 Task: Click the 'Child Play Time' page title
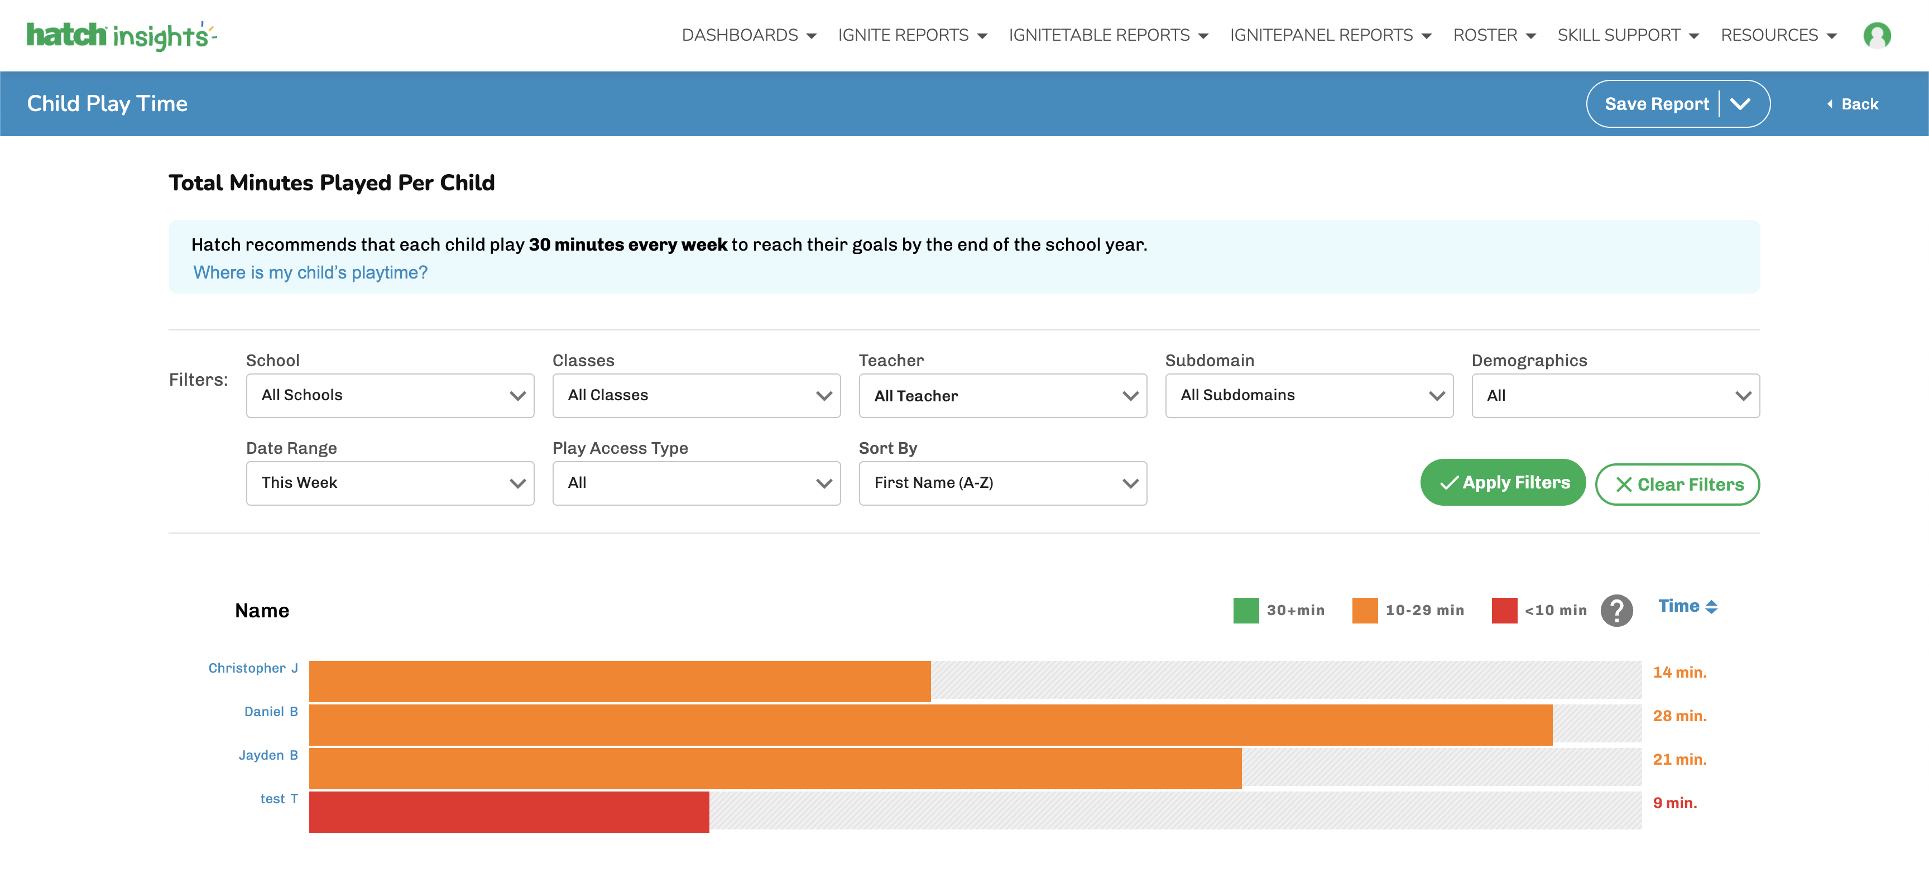pyautogui.click(x=107, y=103)
